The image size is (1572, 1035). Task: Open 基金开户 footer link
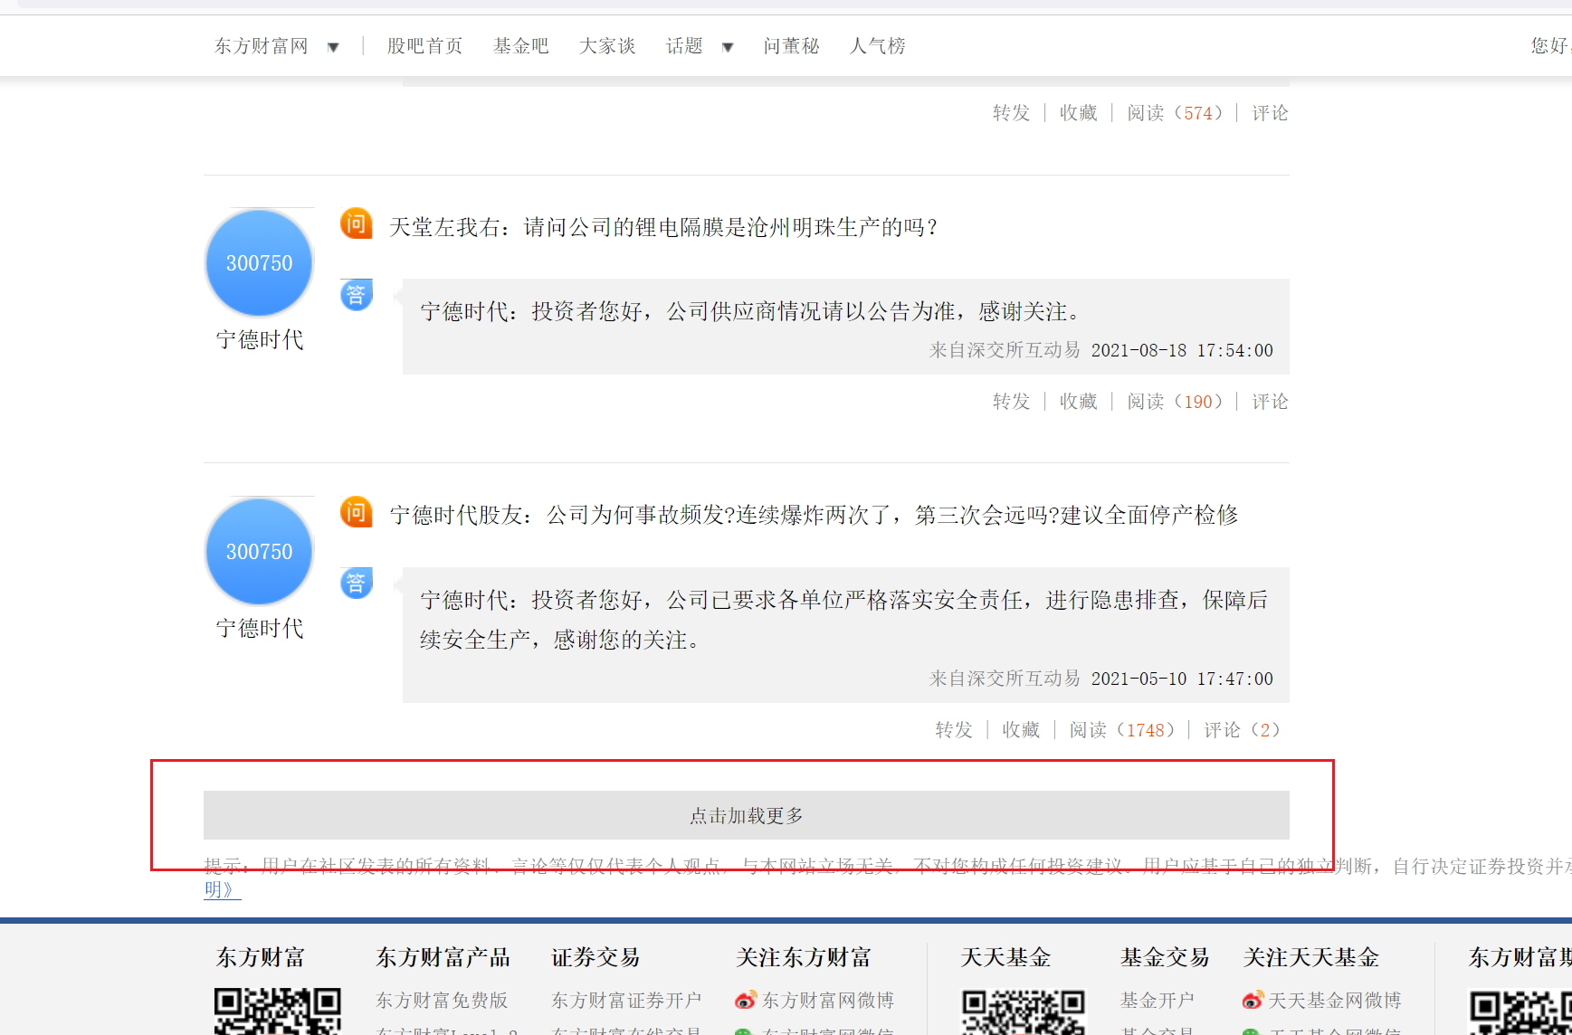pos(1158,1001)
